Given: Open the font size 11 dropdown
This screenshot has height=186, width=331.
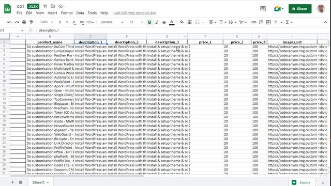Looking at the screenshot, I should pos(136,22).
